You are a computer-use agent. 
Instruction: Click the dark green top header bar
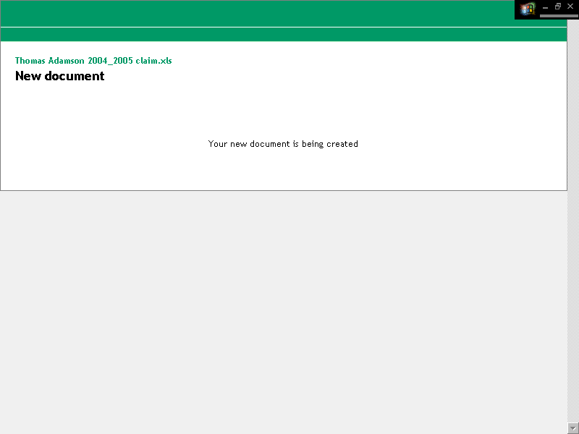(x=253, y=13)
